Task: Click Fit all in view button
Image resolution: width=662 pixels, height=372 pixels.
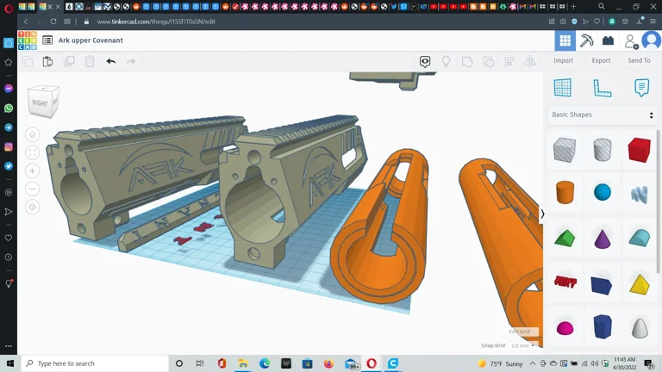Action: [32, 152]
